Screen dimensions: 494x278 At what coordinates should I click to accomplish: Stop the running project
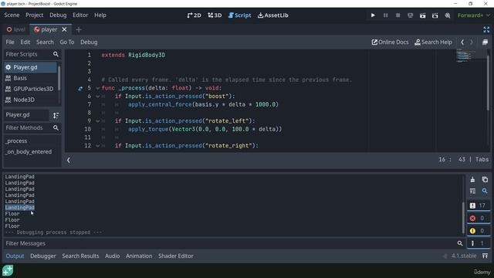[398, 15]
